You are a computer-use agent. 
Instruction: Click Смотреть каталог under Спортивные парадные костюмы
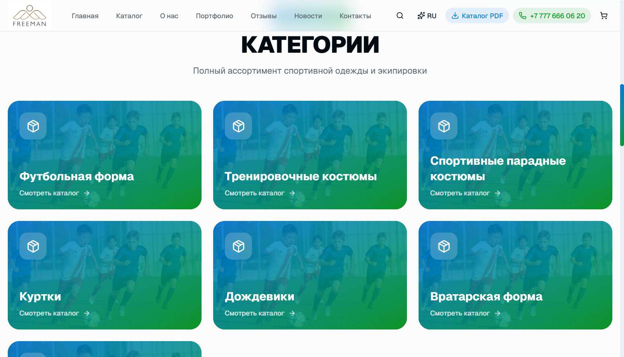coord(460,193)
